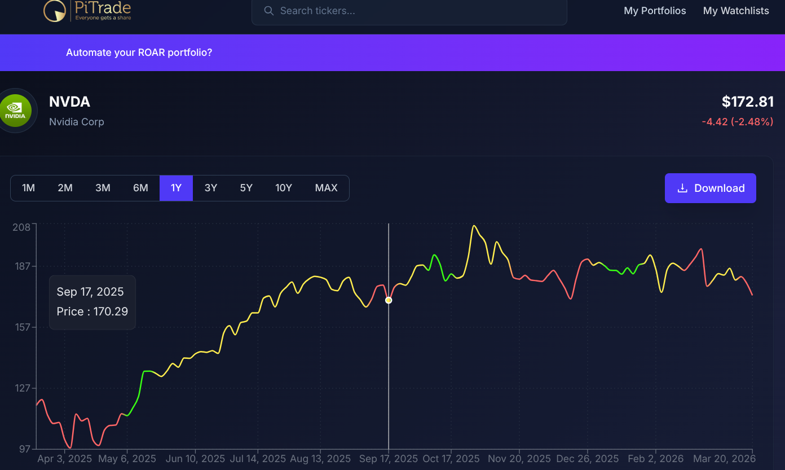
Task: Click the search magnifier icon
Action: tap(268, 11)
